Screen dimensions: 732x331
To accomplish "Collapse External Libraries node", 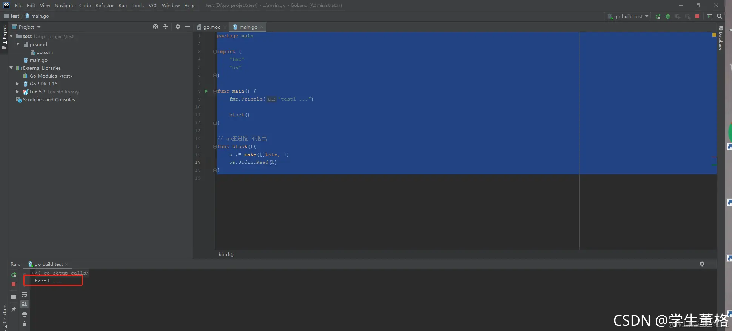I will tap(11, 68).
